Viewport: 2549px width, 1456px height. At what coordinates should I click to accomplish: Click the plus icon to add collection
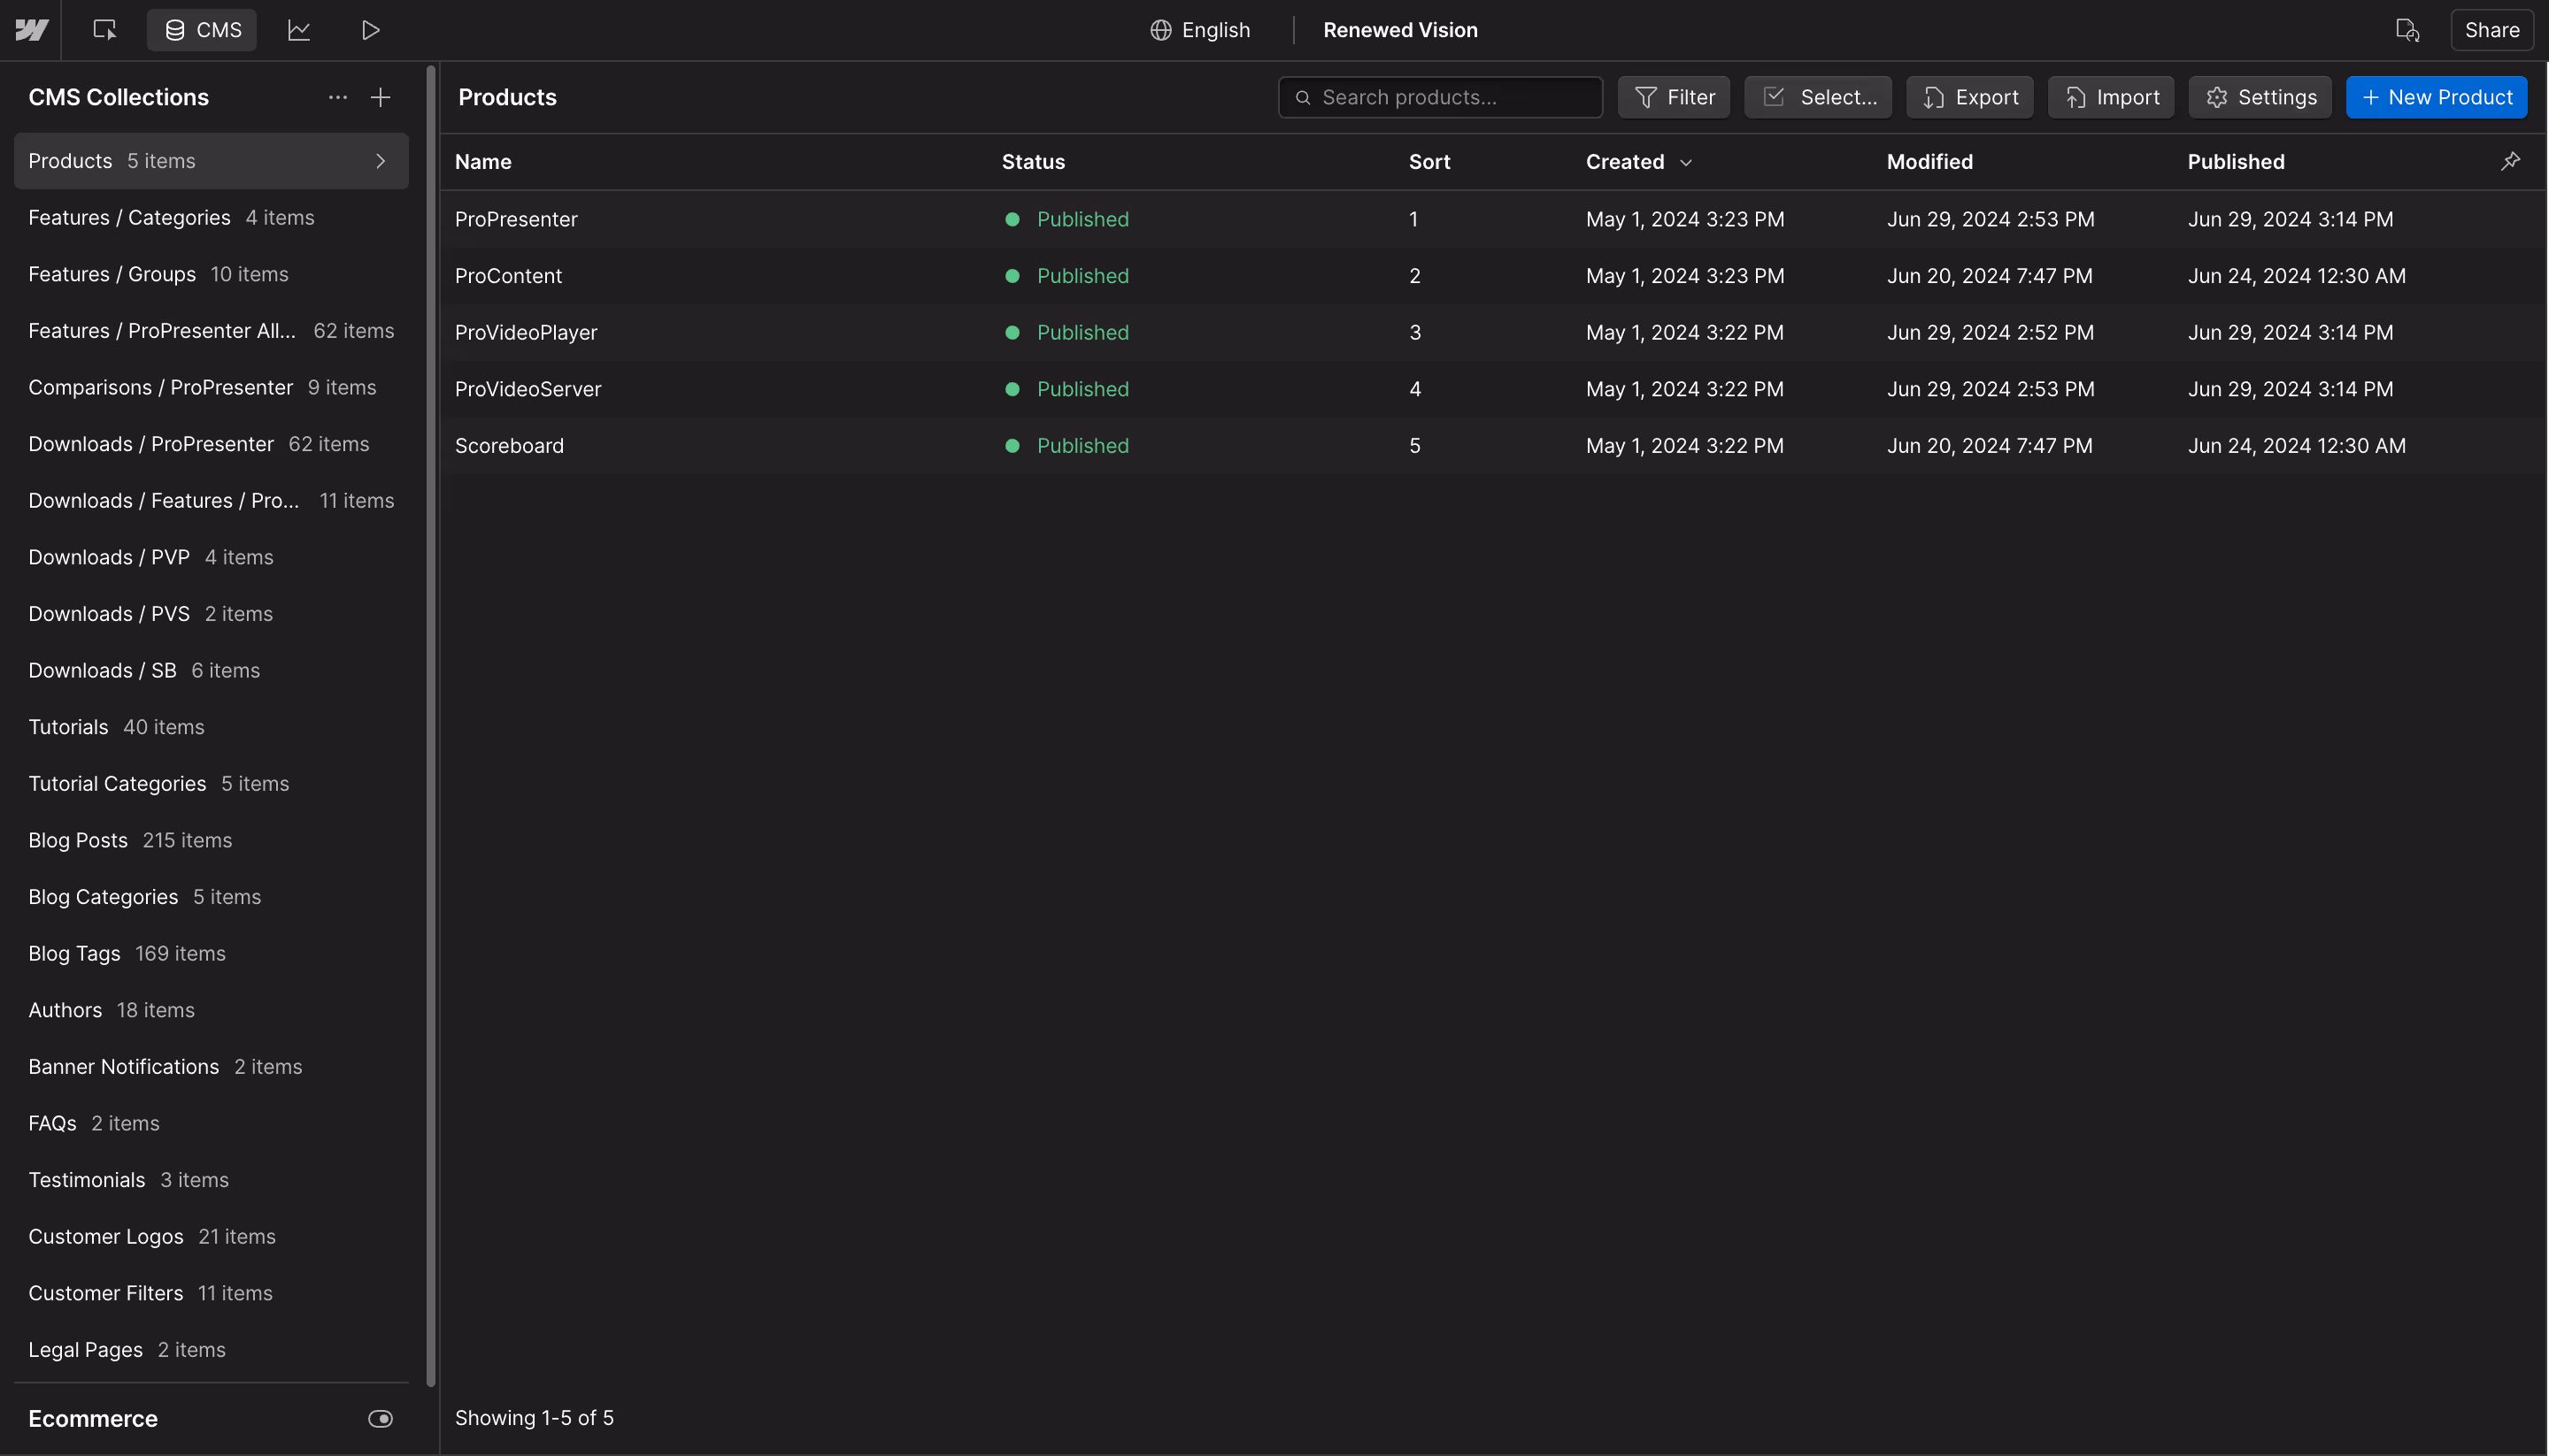(381, 97)
